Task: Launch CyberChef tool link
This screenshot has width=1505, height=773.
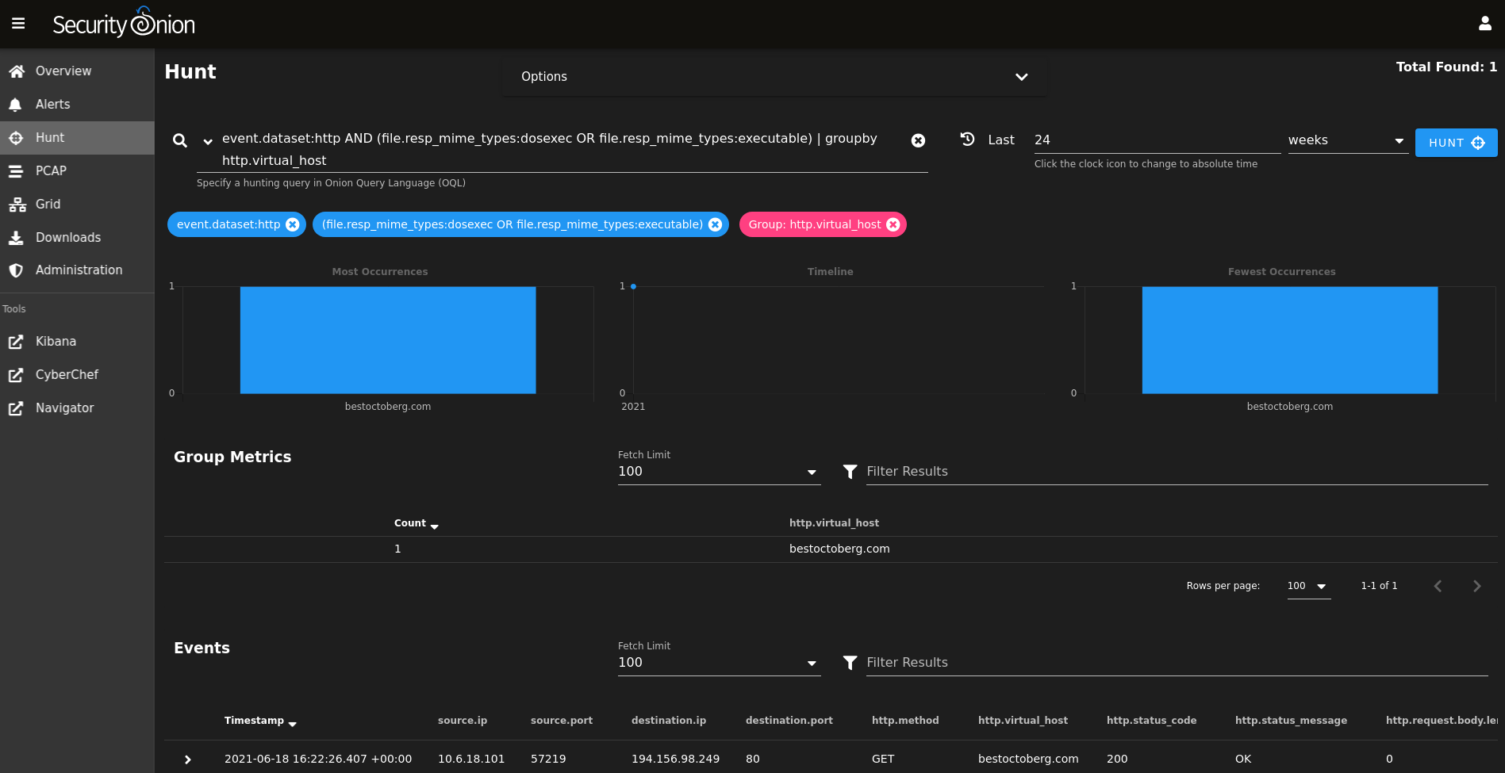Action: tap(77, 375)
